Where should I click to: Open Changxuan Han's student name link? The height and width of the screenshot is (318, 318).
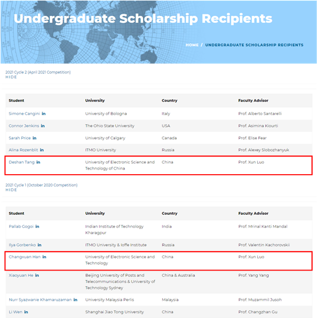[x=25, y=257]
